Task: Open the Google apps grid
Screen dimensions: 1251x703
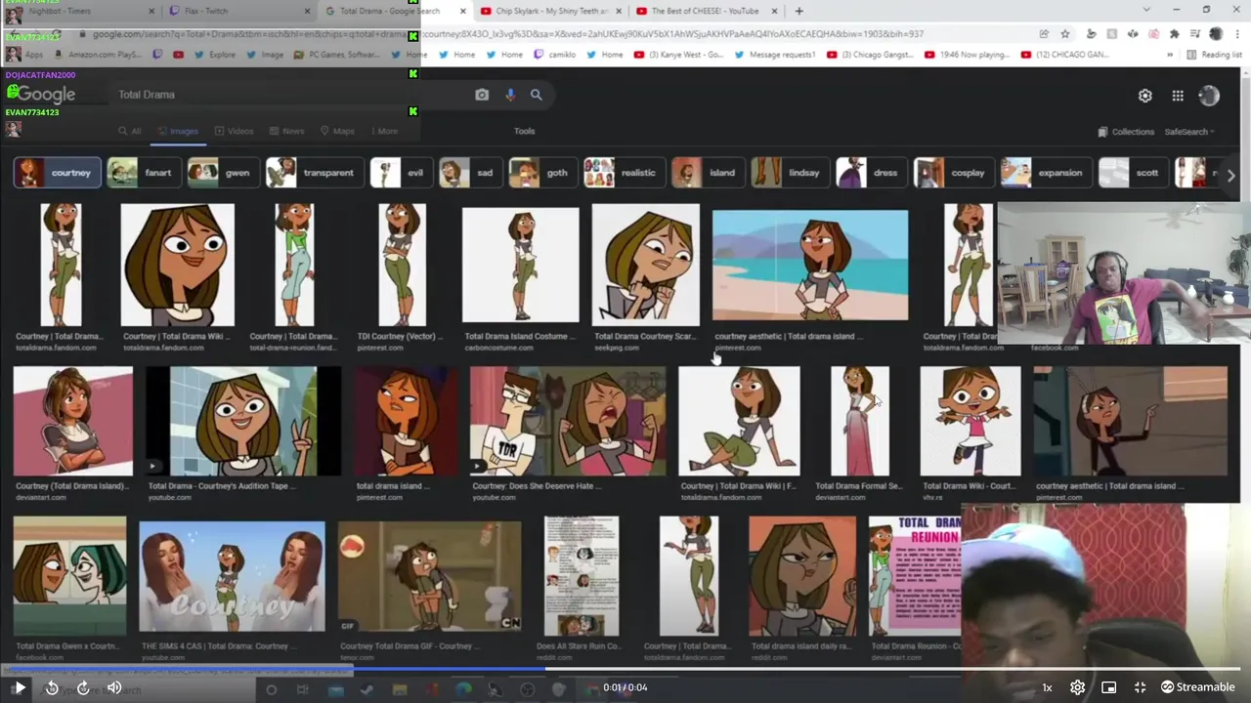Action: pyautogui.click(x=1178, y=96)
